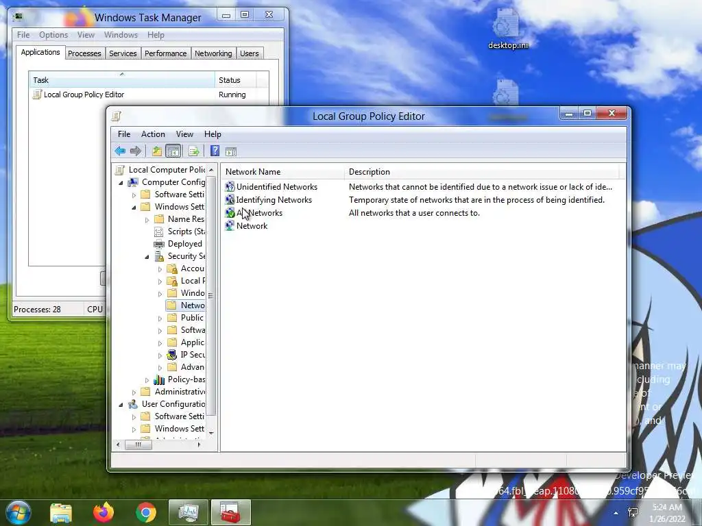Switch to the Users tab in Task Manager
702x526 pixels.
[x=250, y=53]
